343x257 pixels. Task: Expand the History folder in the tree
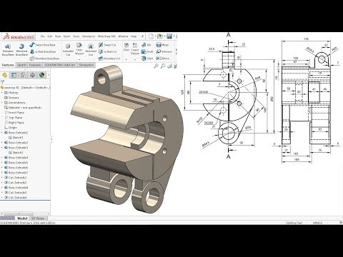[x=2, y=93]
